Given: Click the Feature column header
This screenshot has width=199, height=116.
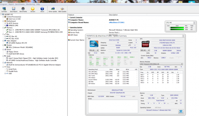Looking at the screenshot, I should [x=71, y=15].
